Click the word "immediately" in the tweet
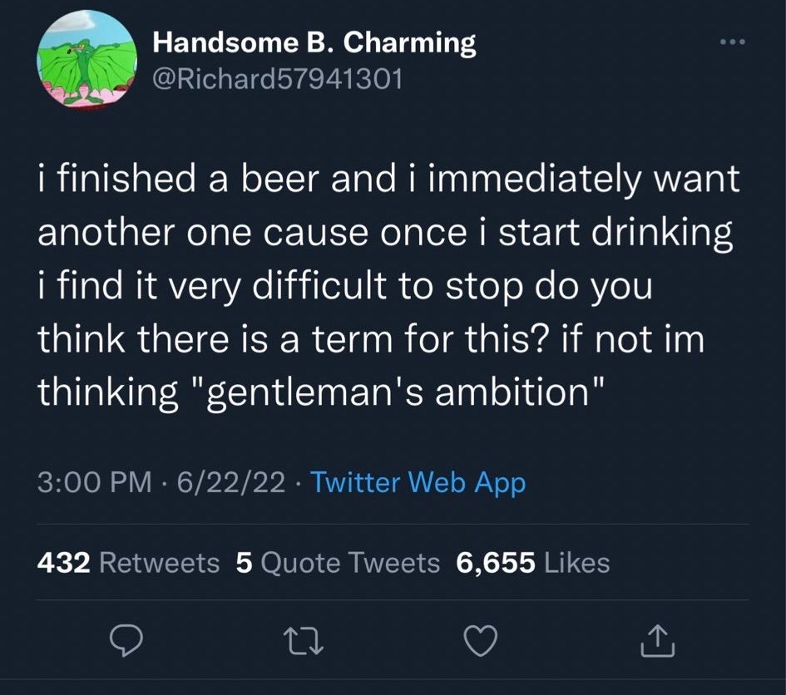786x695 pixels. click(x=534, y=180)
